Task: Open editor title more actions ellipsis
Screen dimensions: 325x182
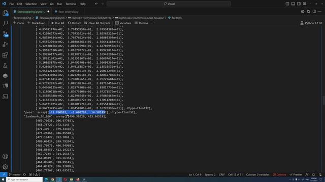Action: (x=320, y=12)
